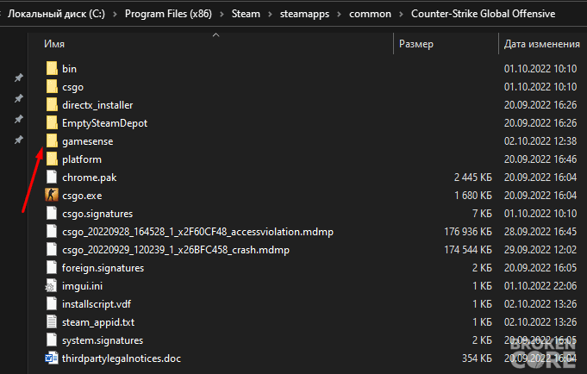This screenshot has height=374, width=587.
Task: Click the 174 544 КБ size value
Action: click(x=468, y=250)
